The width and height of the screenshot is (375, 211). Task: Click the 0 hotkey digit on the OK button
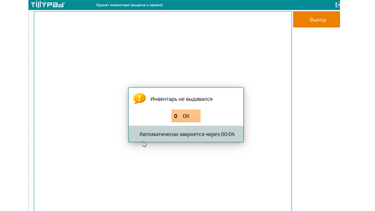coord(176,116)
